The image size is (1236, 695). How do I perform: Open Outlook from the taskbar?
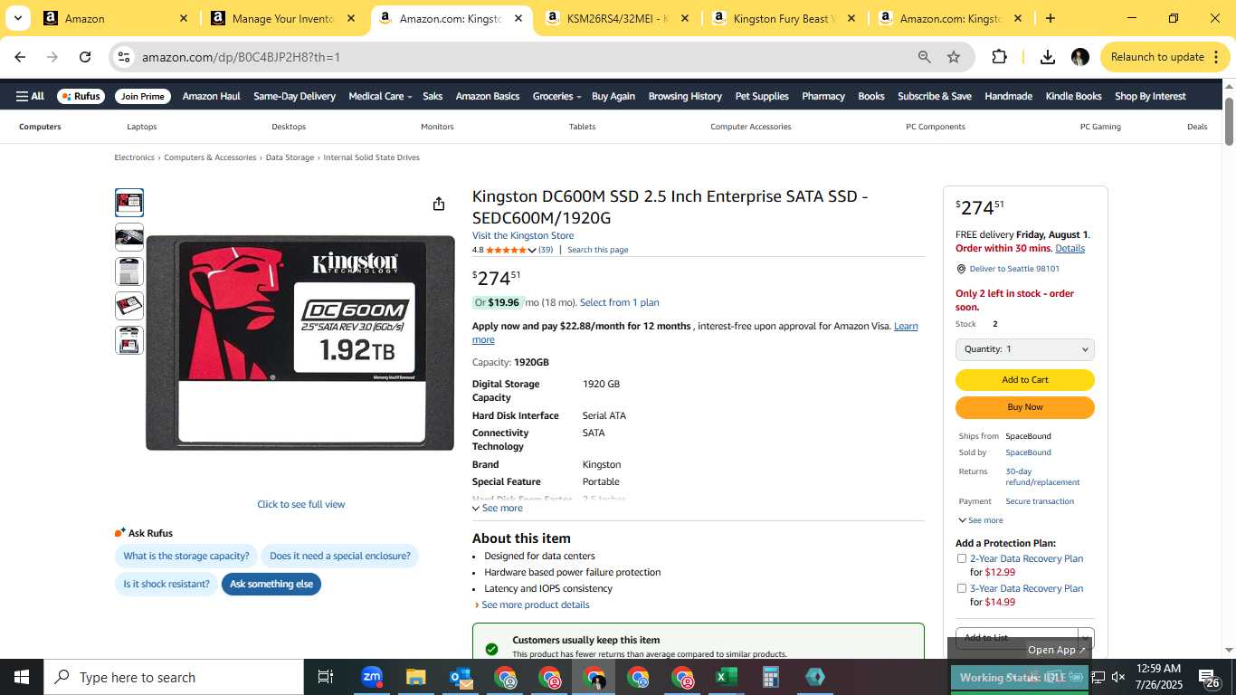coord(461,677)
